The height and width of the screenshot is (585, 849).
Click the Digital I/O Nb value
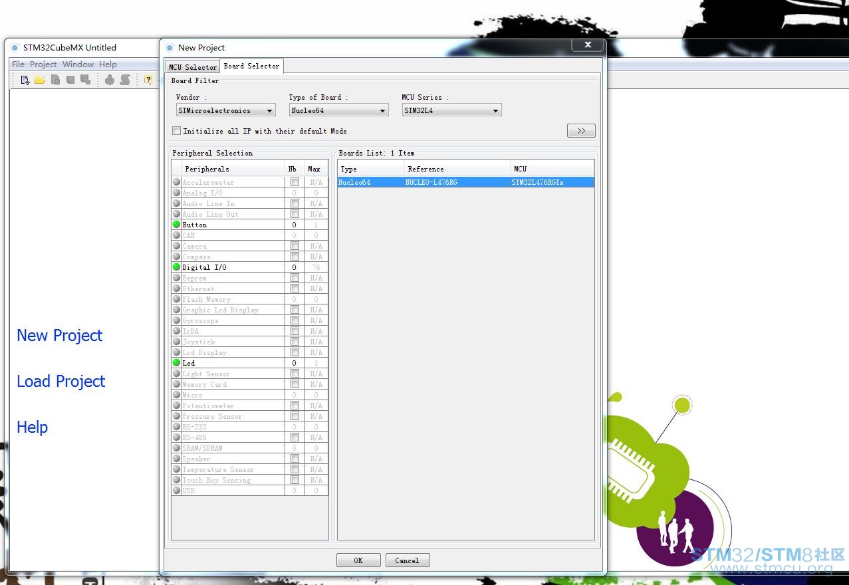click(x=295, y=267)
